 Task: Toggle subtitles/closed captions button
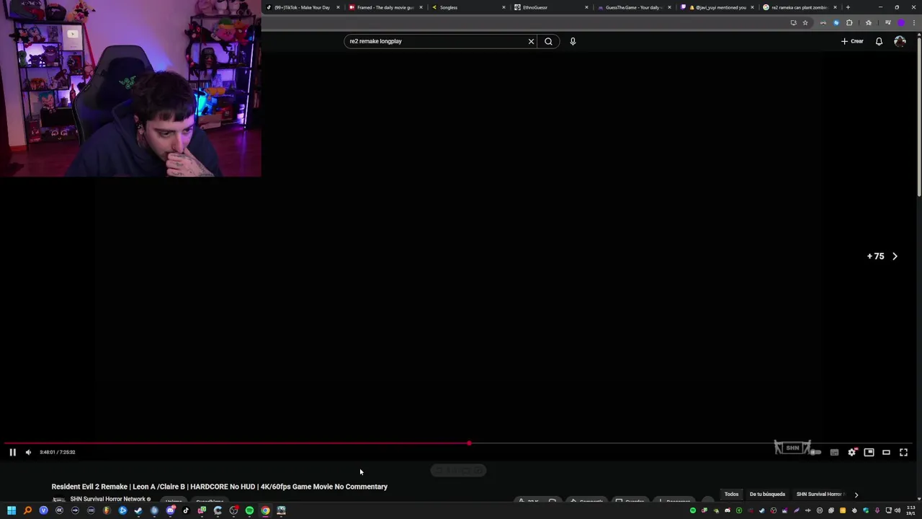(834, 452)
